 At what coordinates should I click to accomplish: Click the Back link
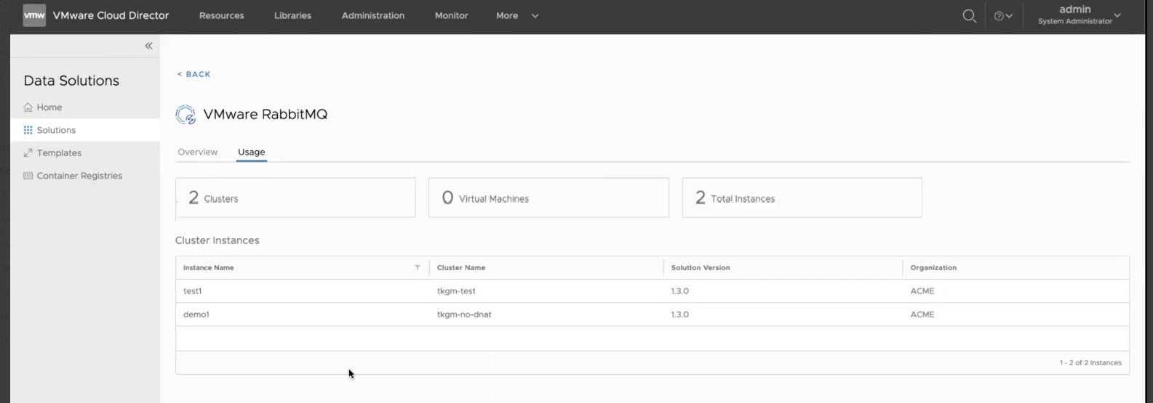pos(194,74)
